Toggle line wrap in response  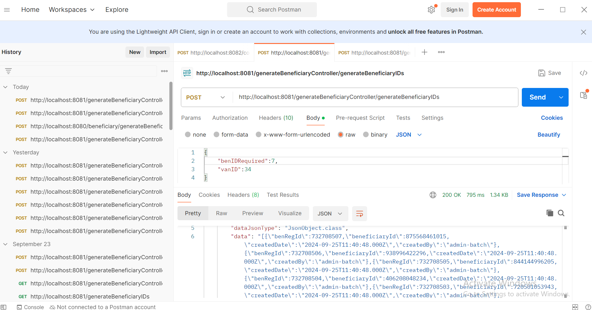click(359, 214)
